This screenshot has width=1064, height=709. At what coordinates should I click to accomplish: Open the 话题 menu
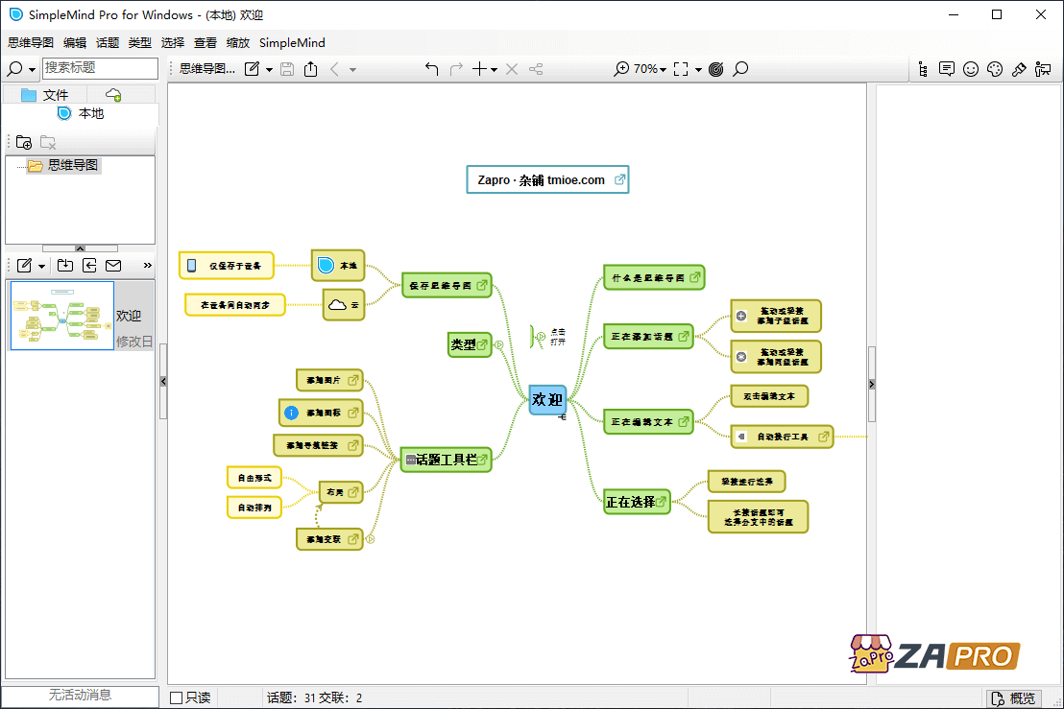[108, 43]
